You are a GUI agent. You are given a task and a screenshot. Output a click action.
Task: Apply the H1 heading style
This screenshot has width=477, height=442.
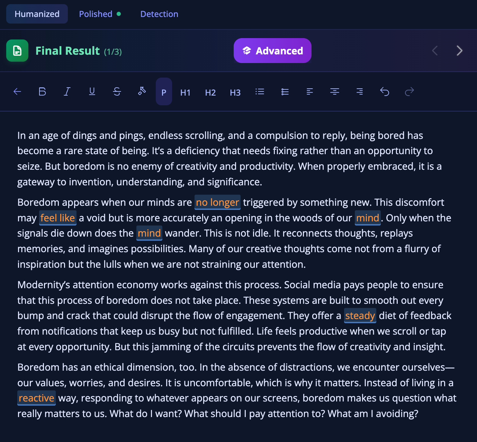coord(186,92)
